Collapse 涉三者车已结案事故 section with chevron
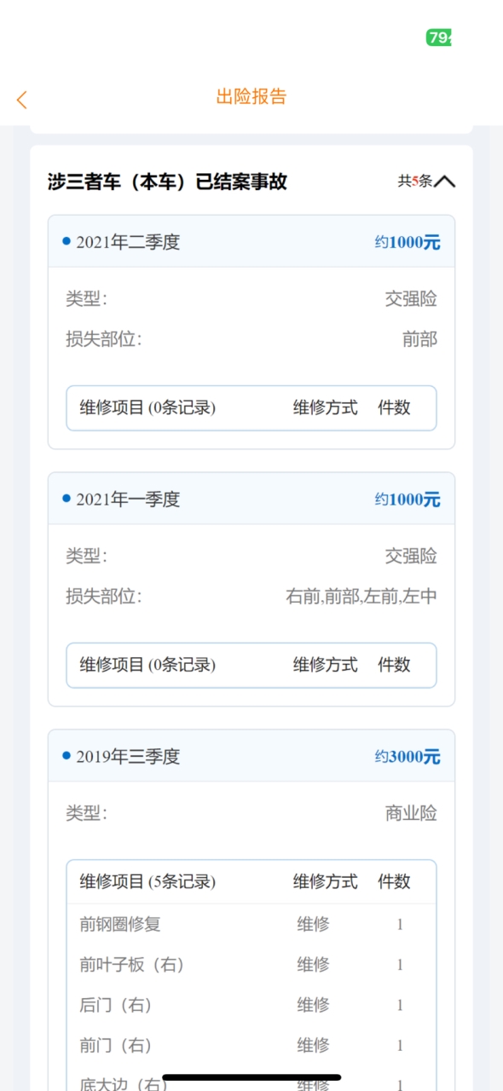 445,182
